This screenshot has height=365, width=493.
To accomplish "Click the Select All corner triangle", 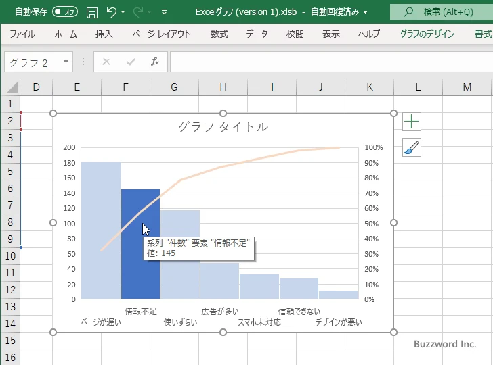I will 12,88.
